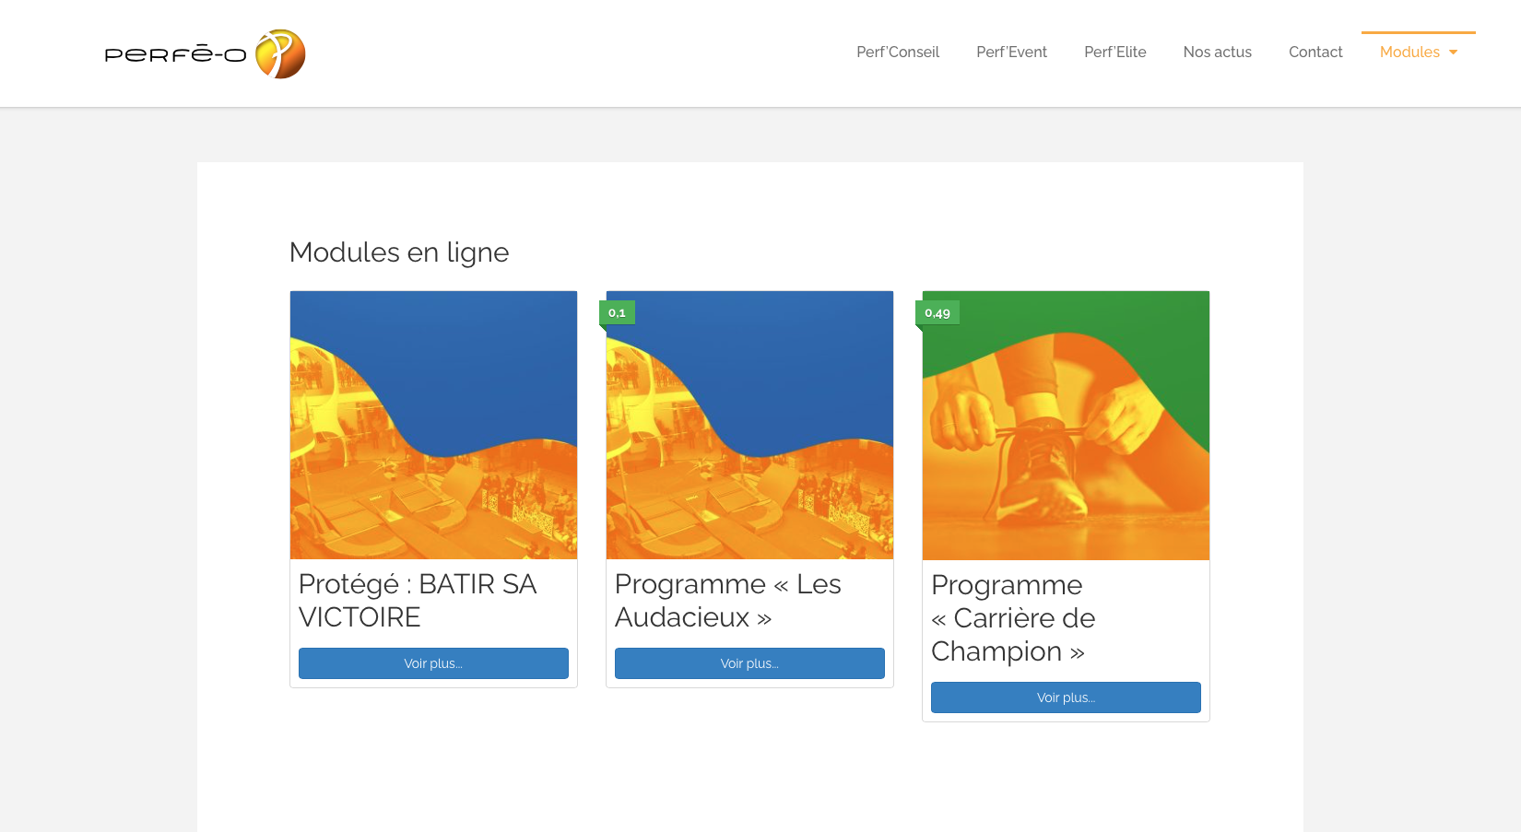
Task: Select the Modules menu item
Action: (x=1409, y=53)
